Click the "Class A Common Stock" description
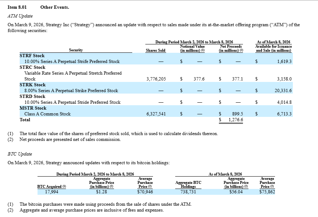Screen dimensions: 318x217 pyautogui.click(x=47, y=114)
